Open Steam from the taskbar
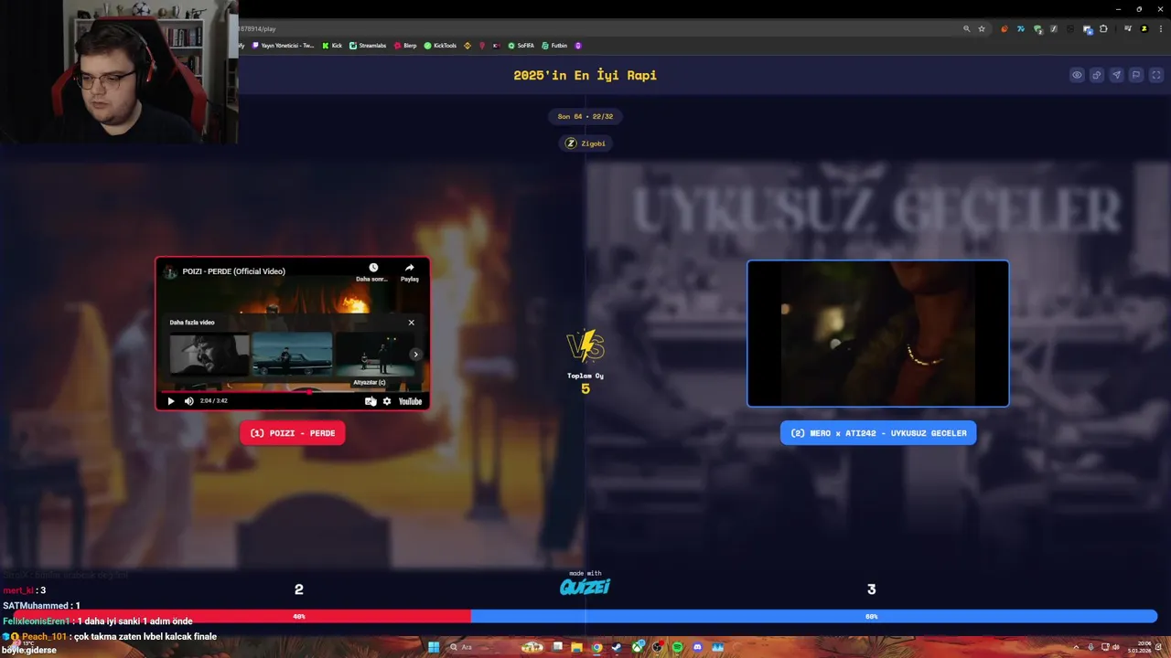Image resolution: width=1171 pixels, height=658 pixels. tap(617, 647)
